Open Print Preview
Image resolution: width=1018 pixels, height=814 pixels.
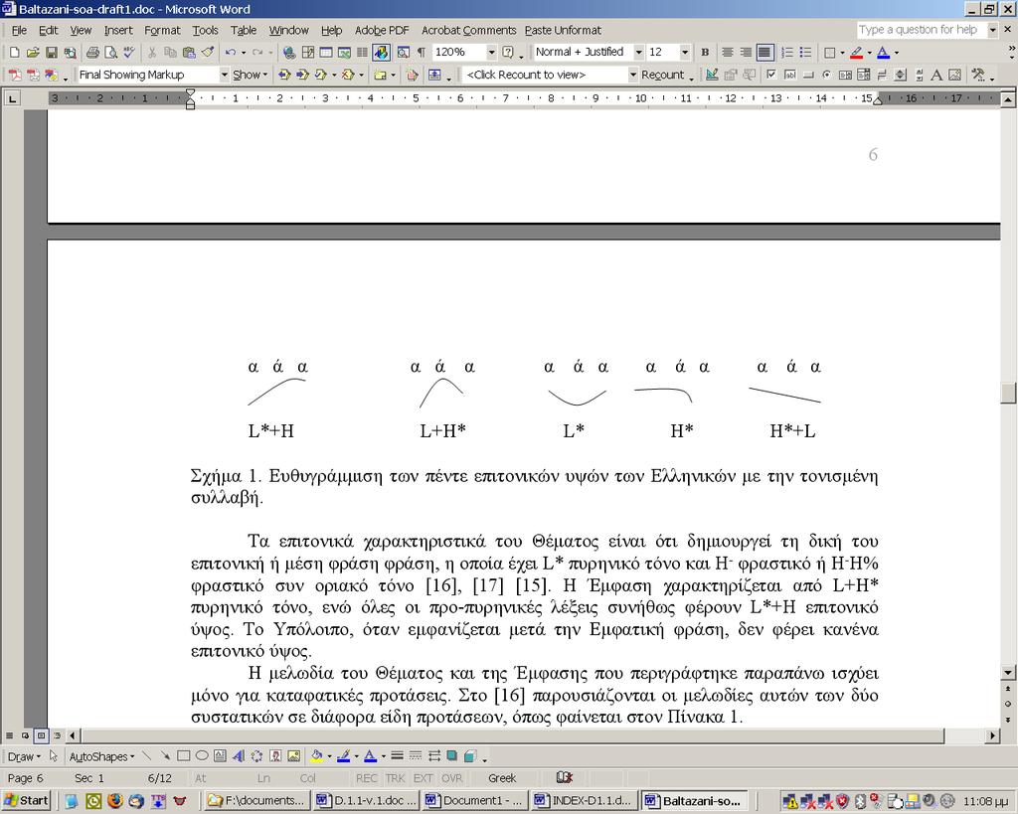click(x=111, y=53)
